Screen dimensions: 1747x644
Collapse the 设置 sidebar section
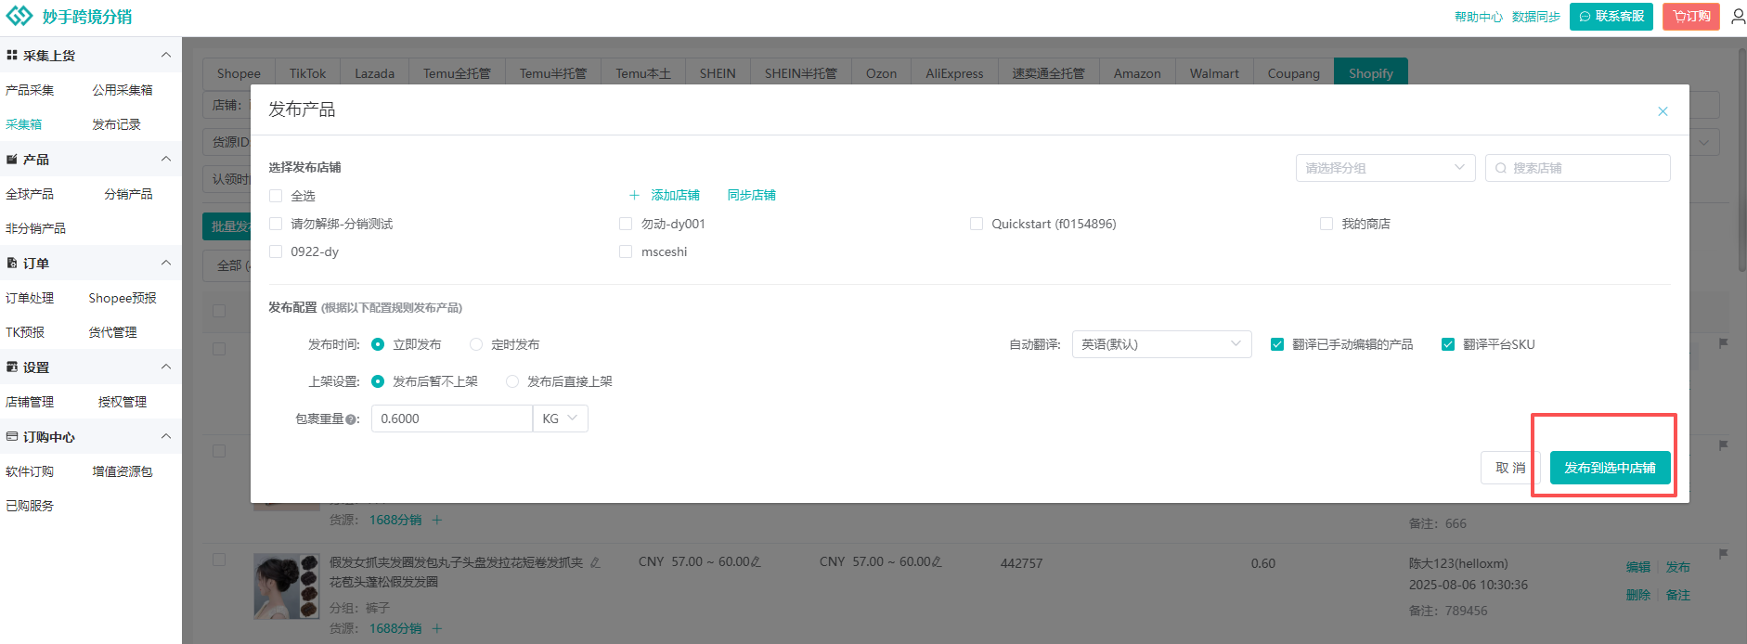coord(166,367)
